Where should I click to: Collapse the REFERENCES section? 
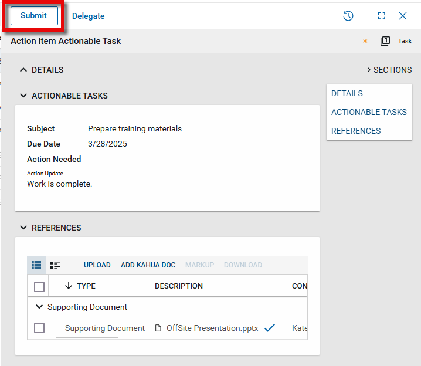pyautogui.click(x=23, y=228)
